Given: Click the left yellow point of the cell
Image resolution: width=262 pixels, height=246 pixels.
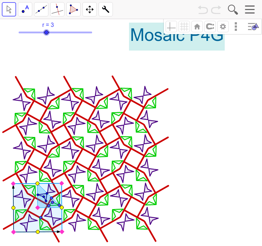Looking at the screenshot, I should click(13, 208).
